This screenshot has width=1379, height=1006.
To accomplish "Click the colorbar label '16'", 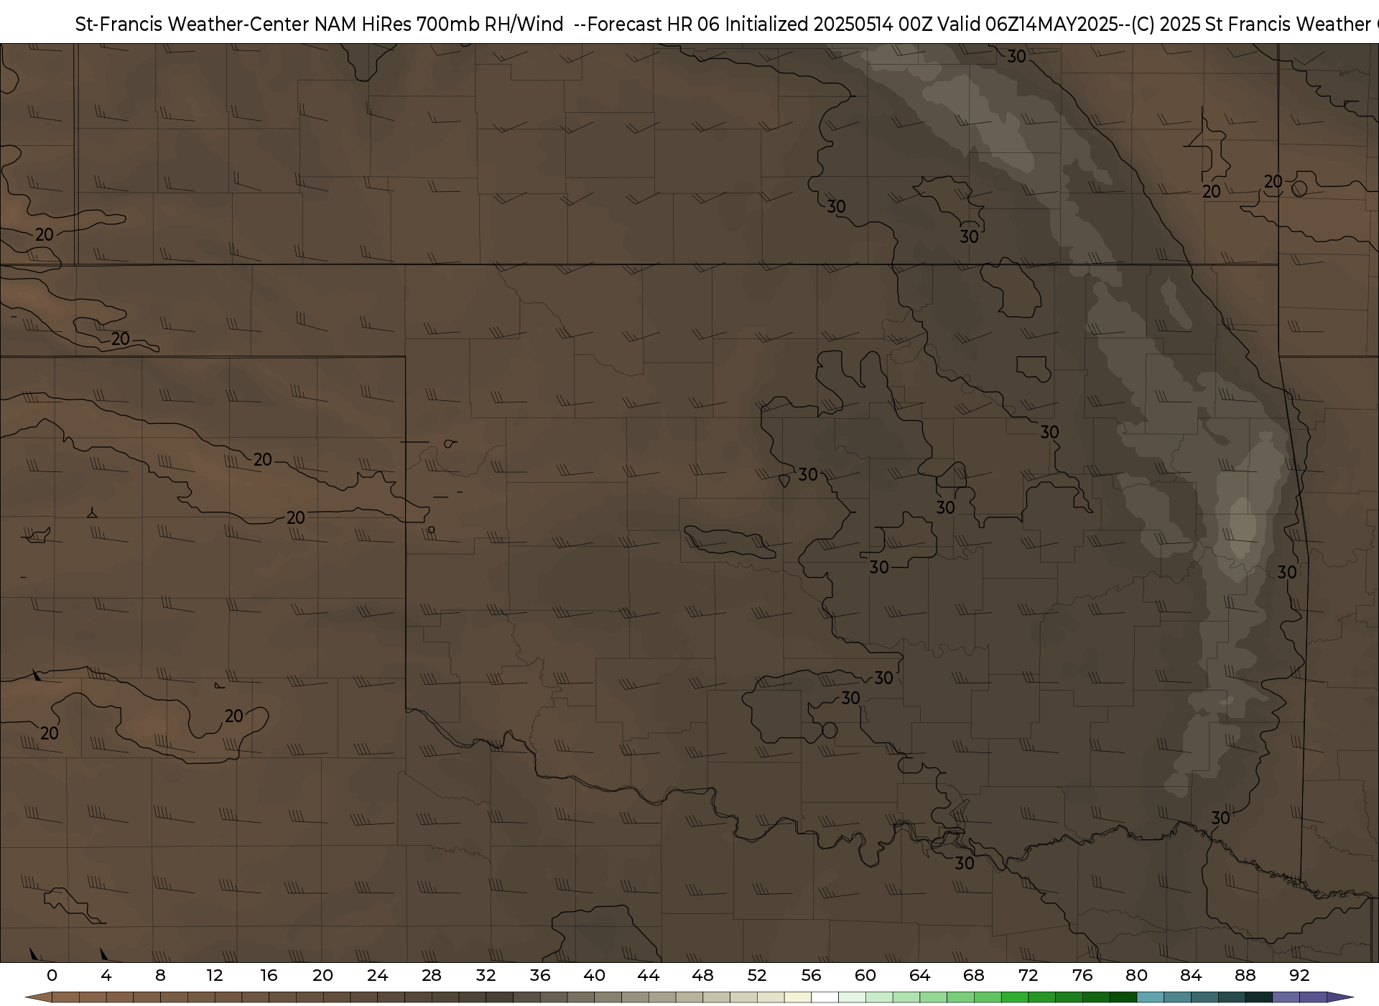I will coord(269,975).
